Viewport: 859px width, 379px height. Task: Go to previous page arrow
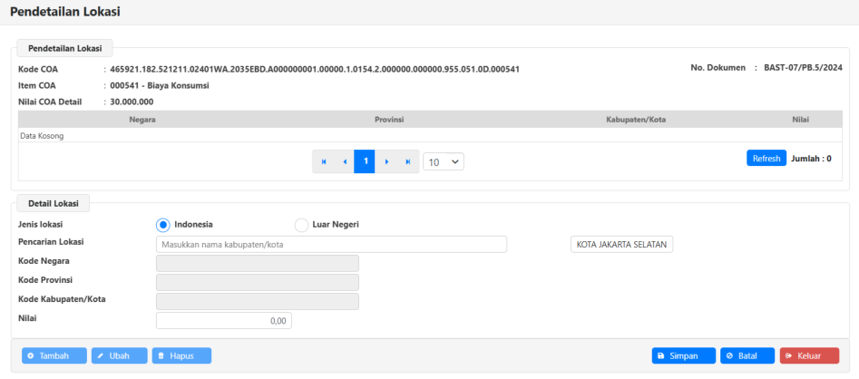[x=345, y=161]
